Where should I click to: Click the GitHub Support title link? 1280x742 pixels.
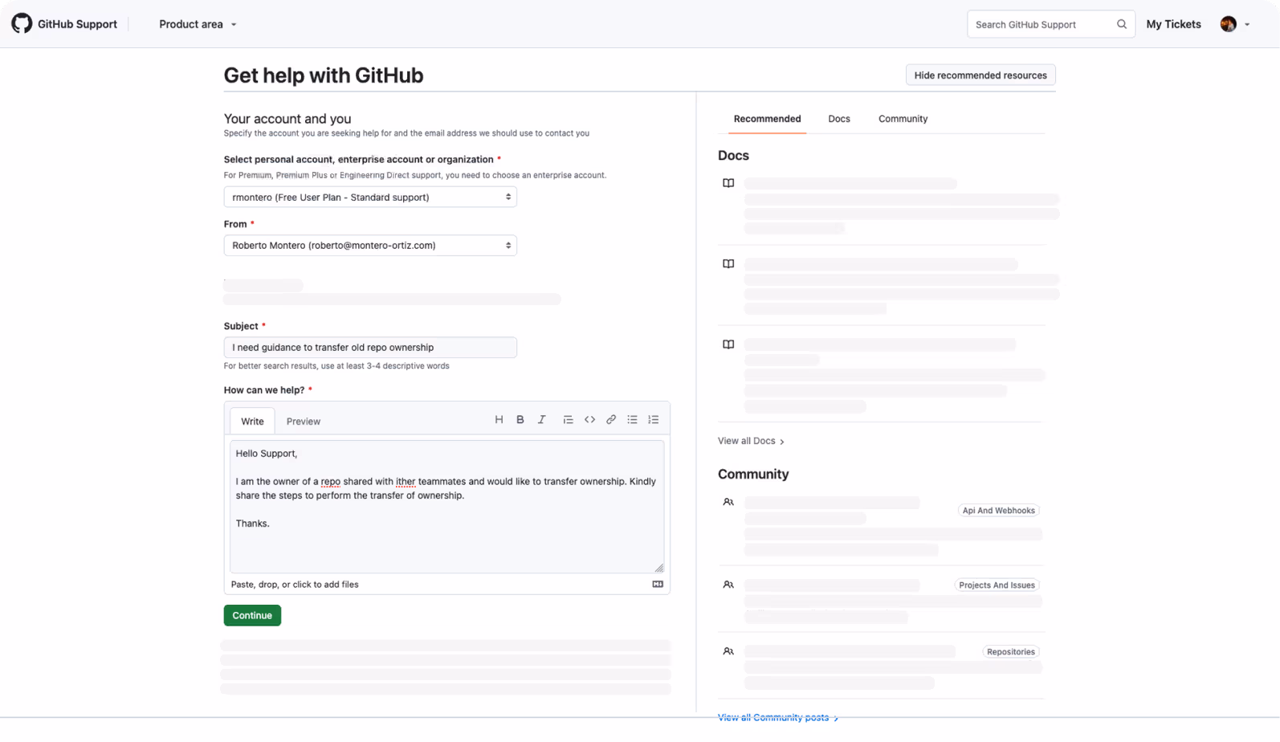(77, 24)
